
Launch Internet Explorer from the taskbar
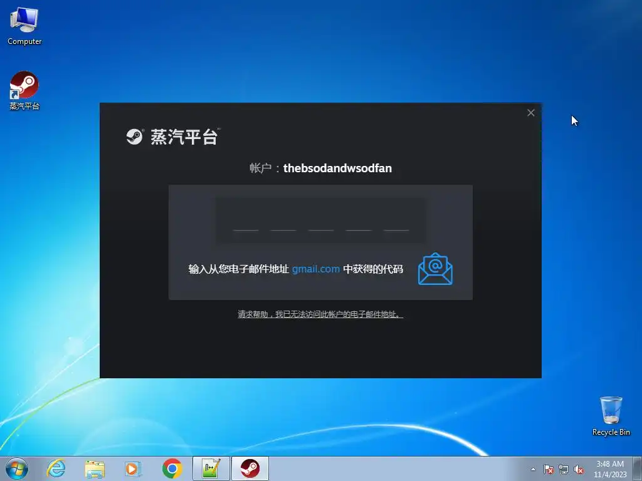56,468
